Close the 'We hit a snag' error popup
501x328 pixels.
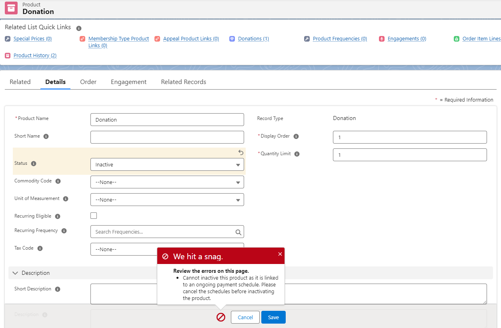280,254
